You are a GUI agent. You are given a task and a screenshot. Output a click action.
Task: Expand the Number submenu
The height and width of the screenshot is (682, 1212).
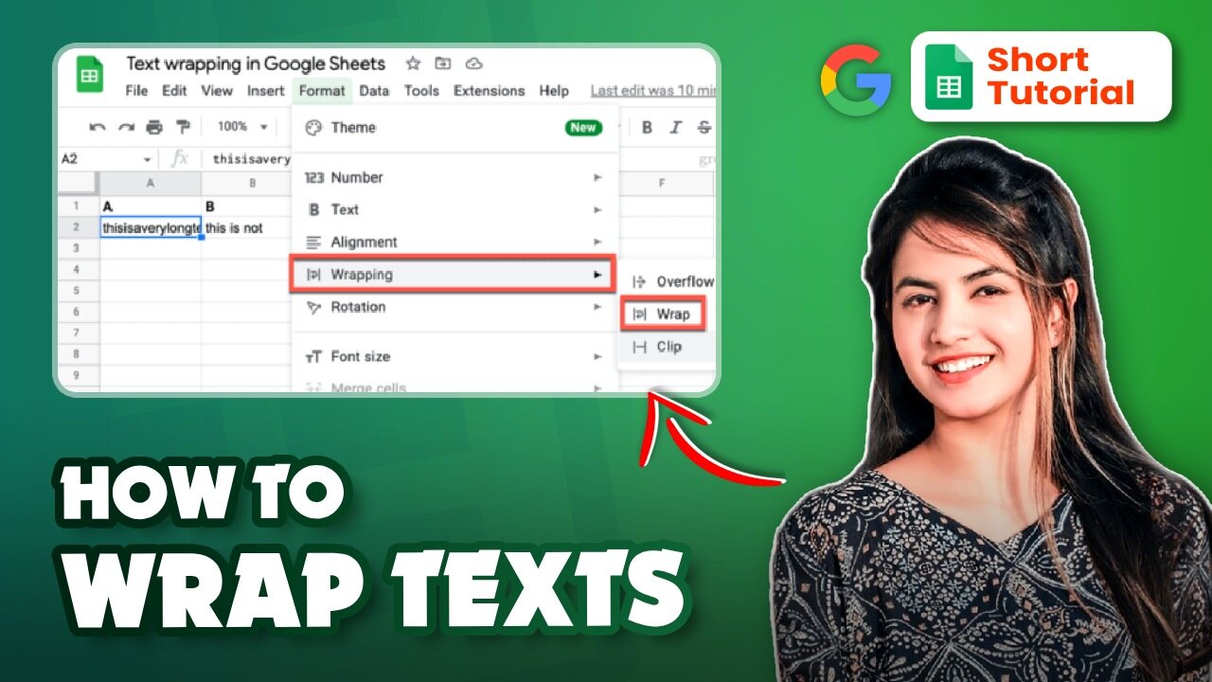tap(454, 177)
